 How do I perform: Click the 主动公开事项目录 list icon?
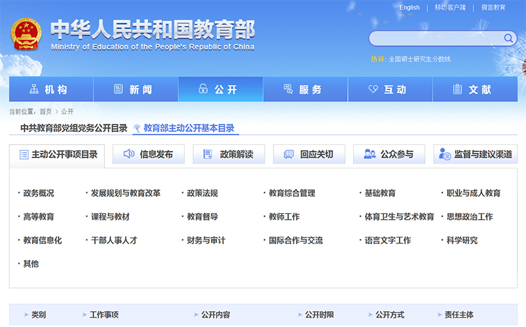pos(24,155)
